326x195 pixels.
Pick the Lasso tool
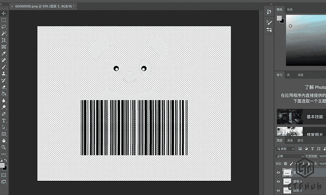click(4, 27)
